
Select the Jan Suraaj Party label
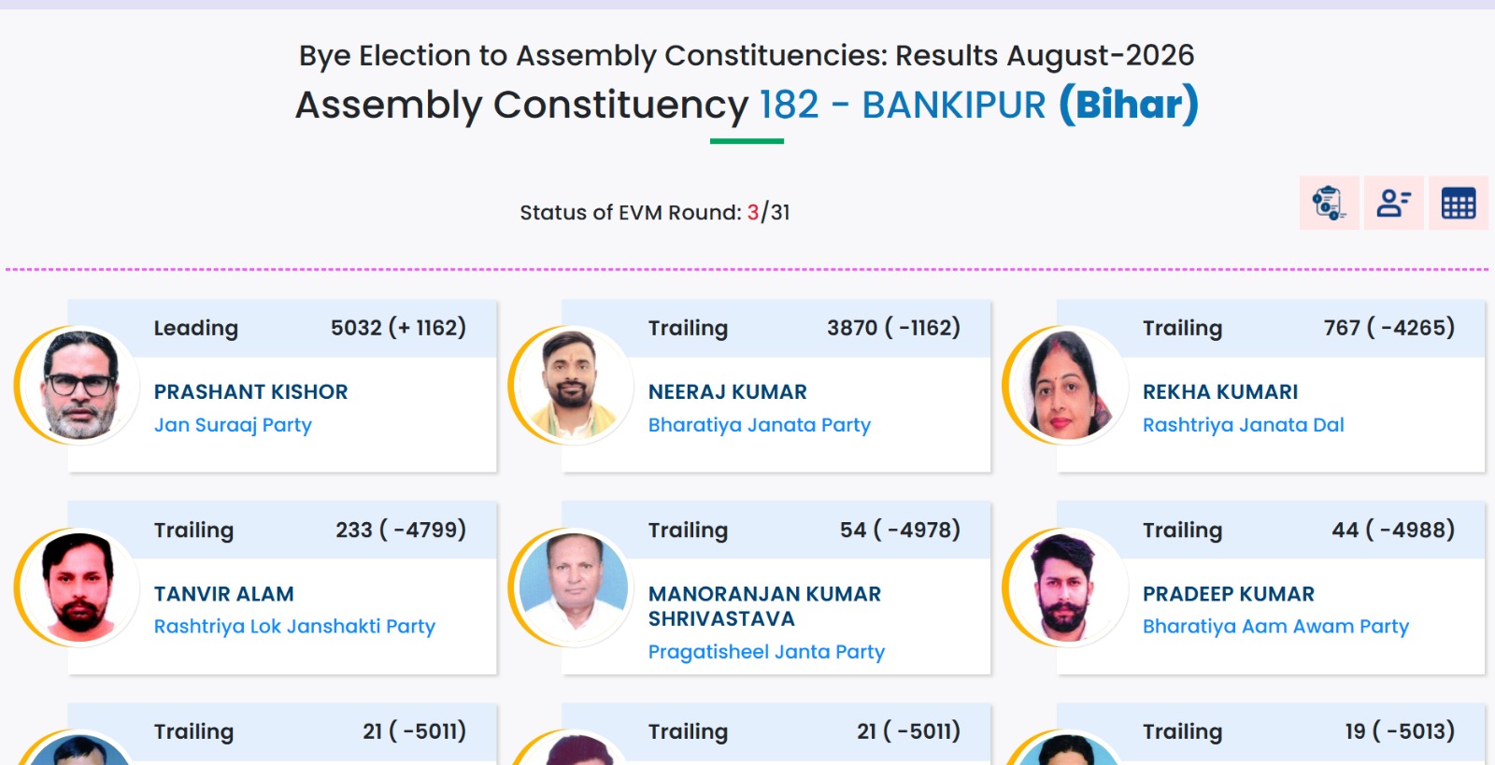[x=233, y=425]
